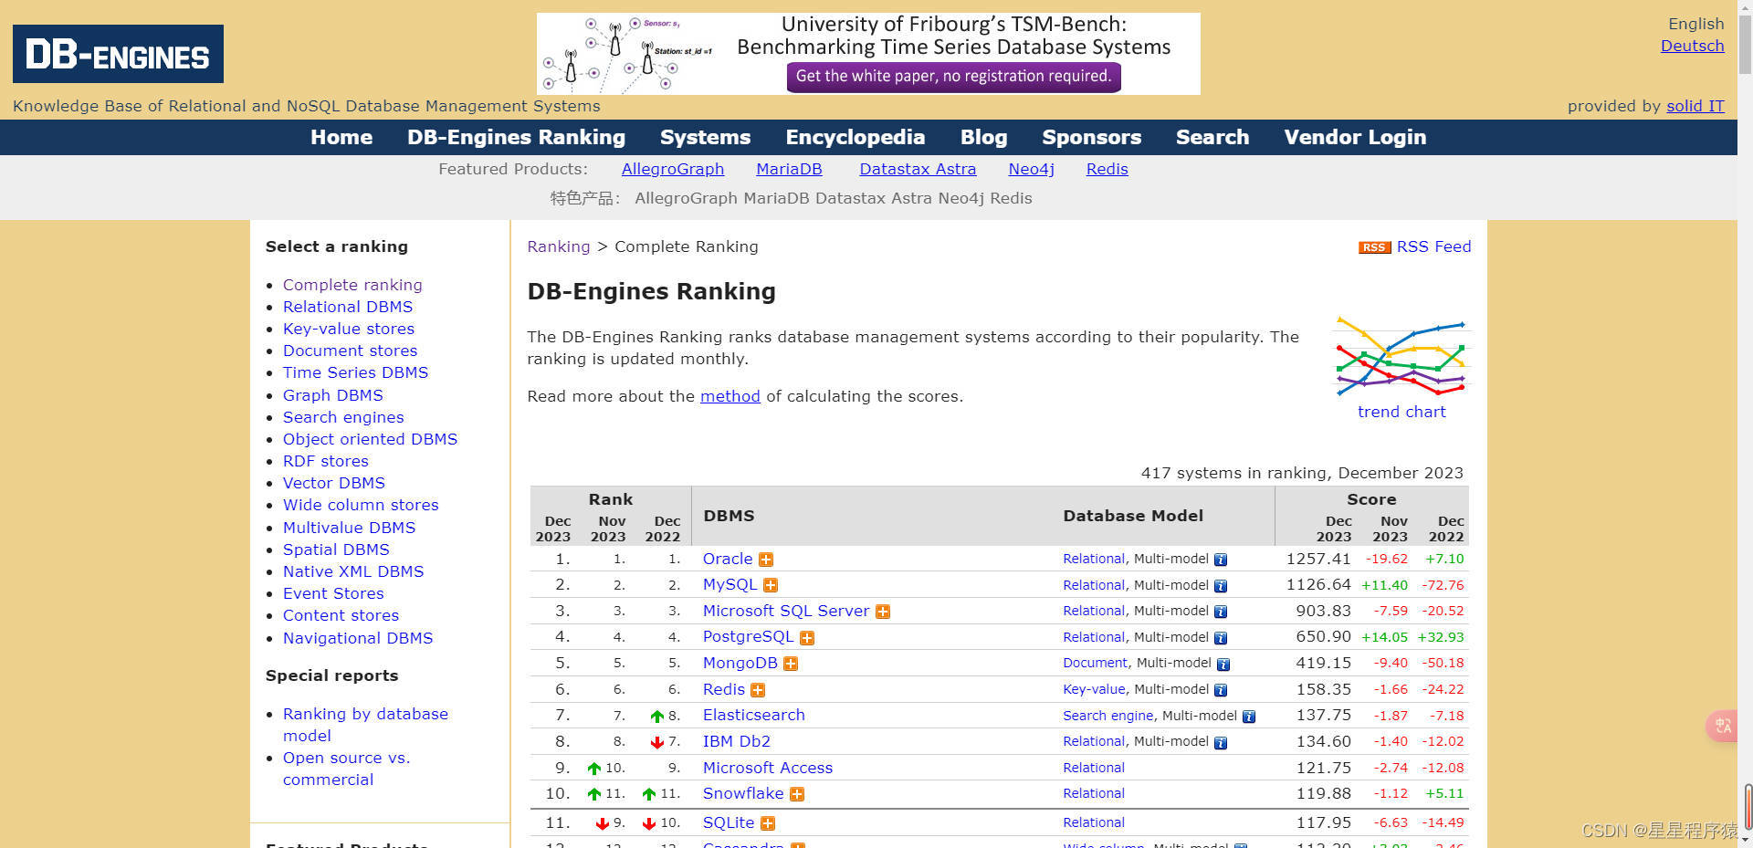Open DB-Engines Ranking in navigation bar

pyautogui.click(x=516, y=137)
